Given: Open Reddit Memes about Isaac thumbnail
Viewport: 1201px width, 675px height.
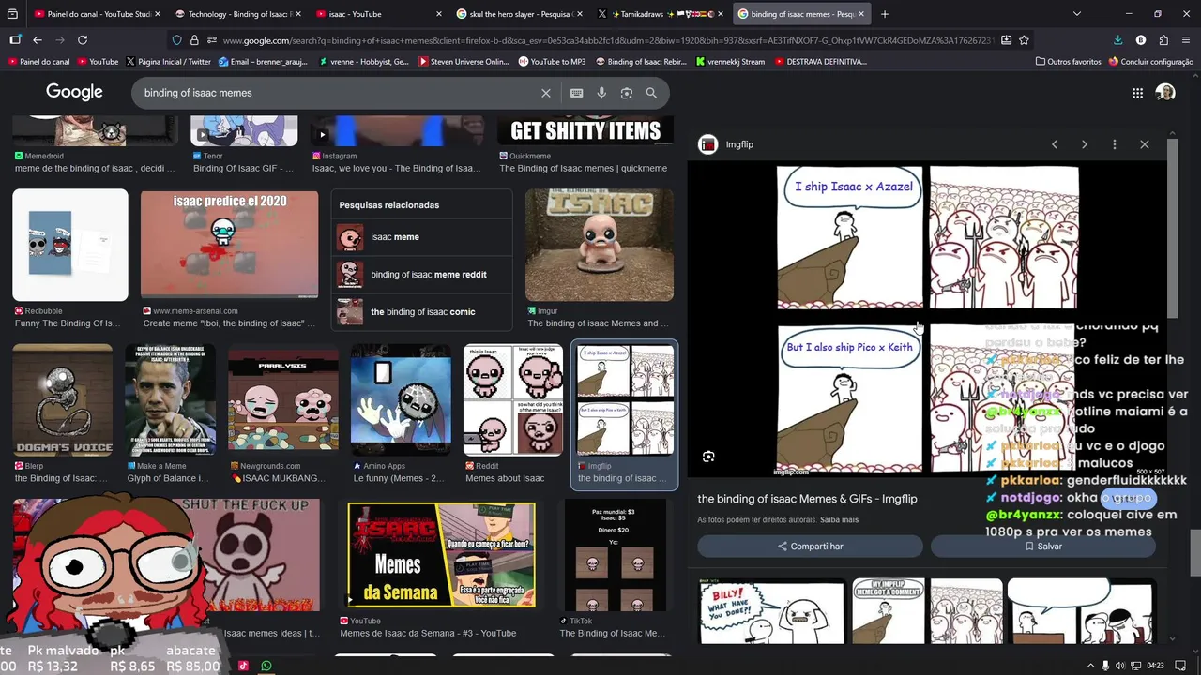Looking at the screenshot, I should coord(513,399).
